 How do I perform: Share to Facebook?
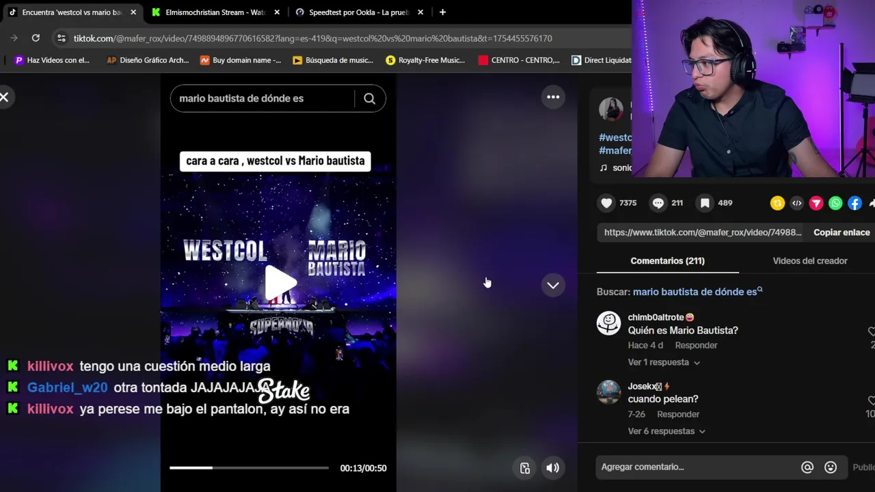[x=854, y=203]
